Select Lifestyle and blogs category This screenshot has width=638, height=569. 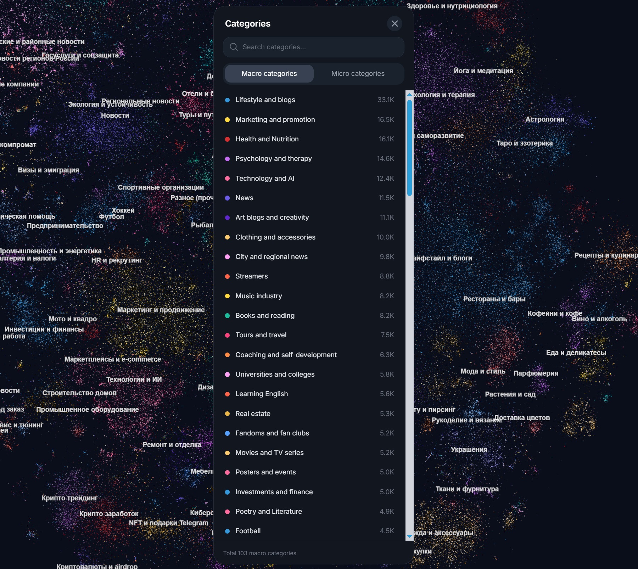pyautogui.click(x=310, y=100)
